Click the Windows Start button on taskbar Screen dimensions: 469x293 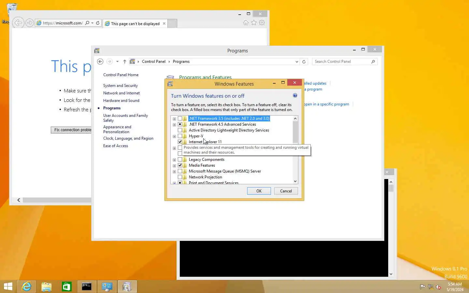[8, 286]
